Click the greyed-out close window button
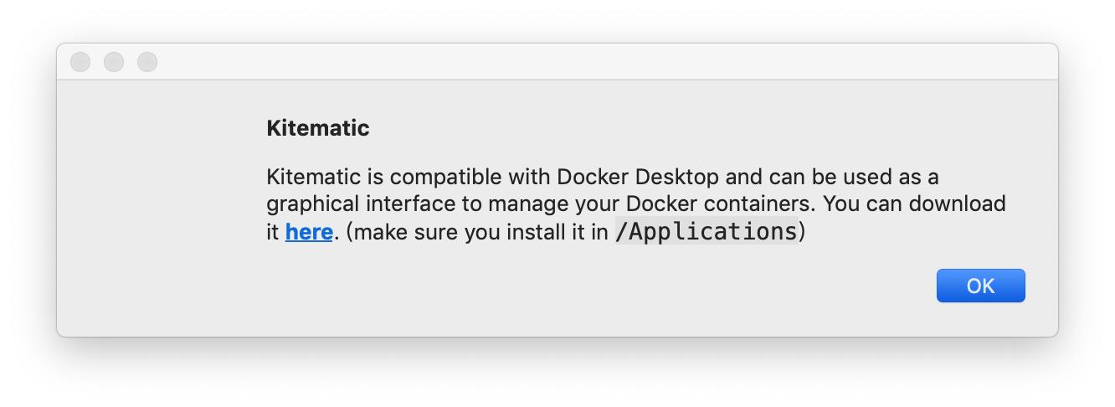Screen dimensions: 1115x407 pos(80,62)
